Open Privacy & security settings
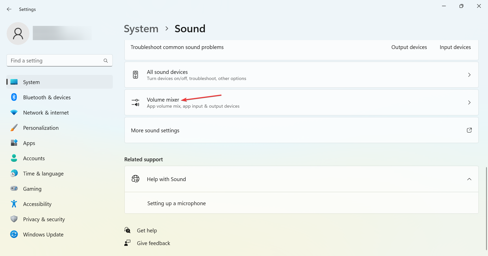This screenshot has width=488, height=256. coord(59,219)
